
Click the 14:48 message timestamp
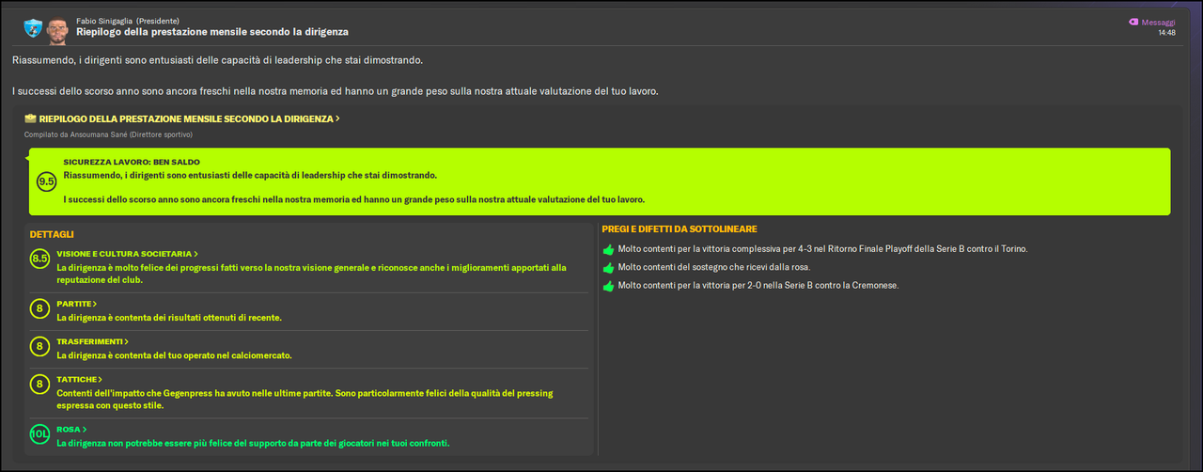coord(1166,33)
